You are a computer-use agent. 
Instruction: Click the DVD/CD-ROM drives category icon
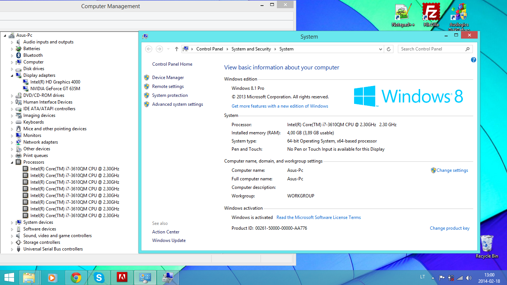click(19, 95)
